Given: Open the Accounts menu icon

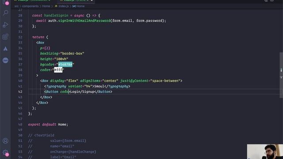Looking at the screenshot, I should (x=5, y=141).
